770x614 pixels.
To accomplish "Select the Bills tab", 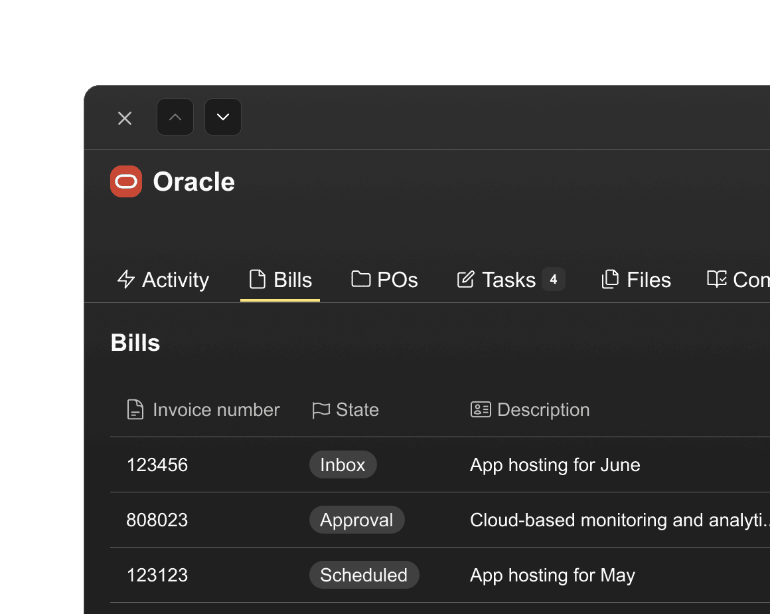I will (x=280, y=280).
